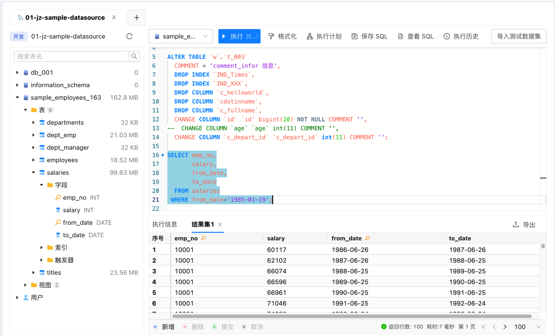Click the 新增 add row icon
This screenshot has height=336, width=555.
tap(155, 327)
